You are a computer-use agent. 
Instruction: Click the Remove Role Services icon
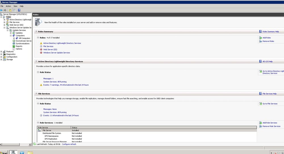click(260, 126)
